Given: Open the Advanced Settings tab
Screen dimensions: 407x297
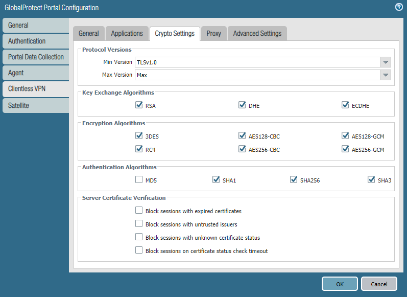Looking at the screenshot, I should pos(257,33).
